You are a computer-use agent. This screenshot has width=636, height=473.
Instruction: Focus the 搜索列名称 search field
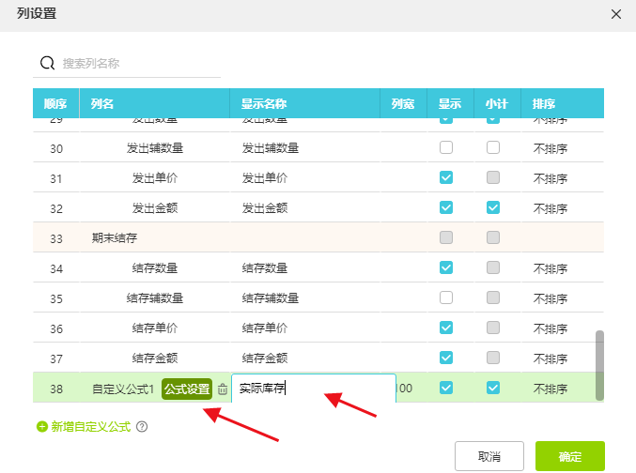click(139, 64)
